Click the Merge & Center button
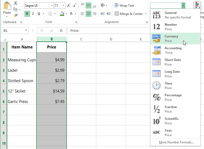Image resolution: width=204 pixels, height=149 pixels. pos(129,14)
